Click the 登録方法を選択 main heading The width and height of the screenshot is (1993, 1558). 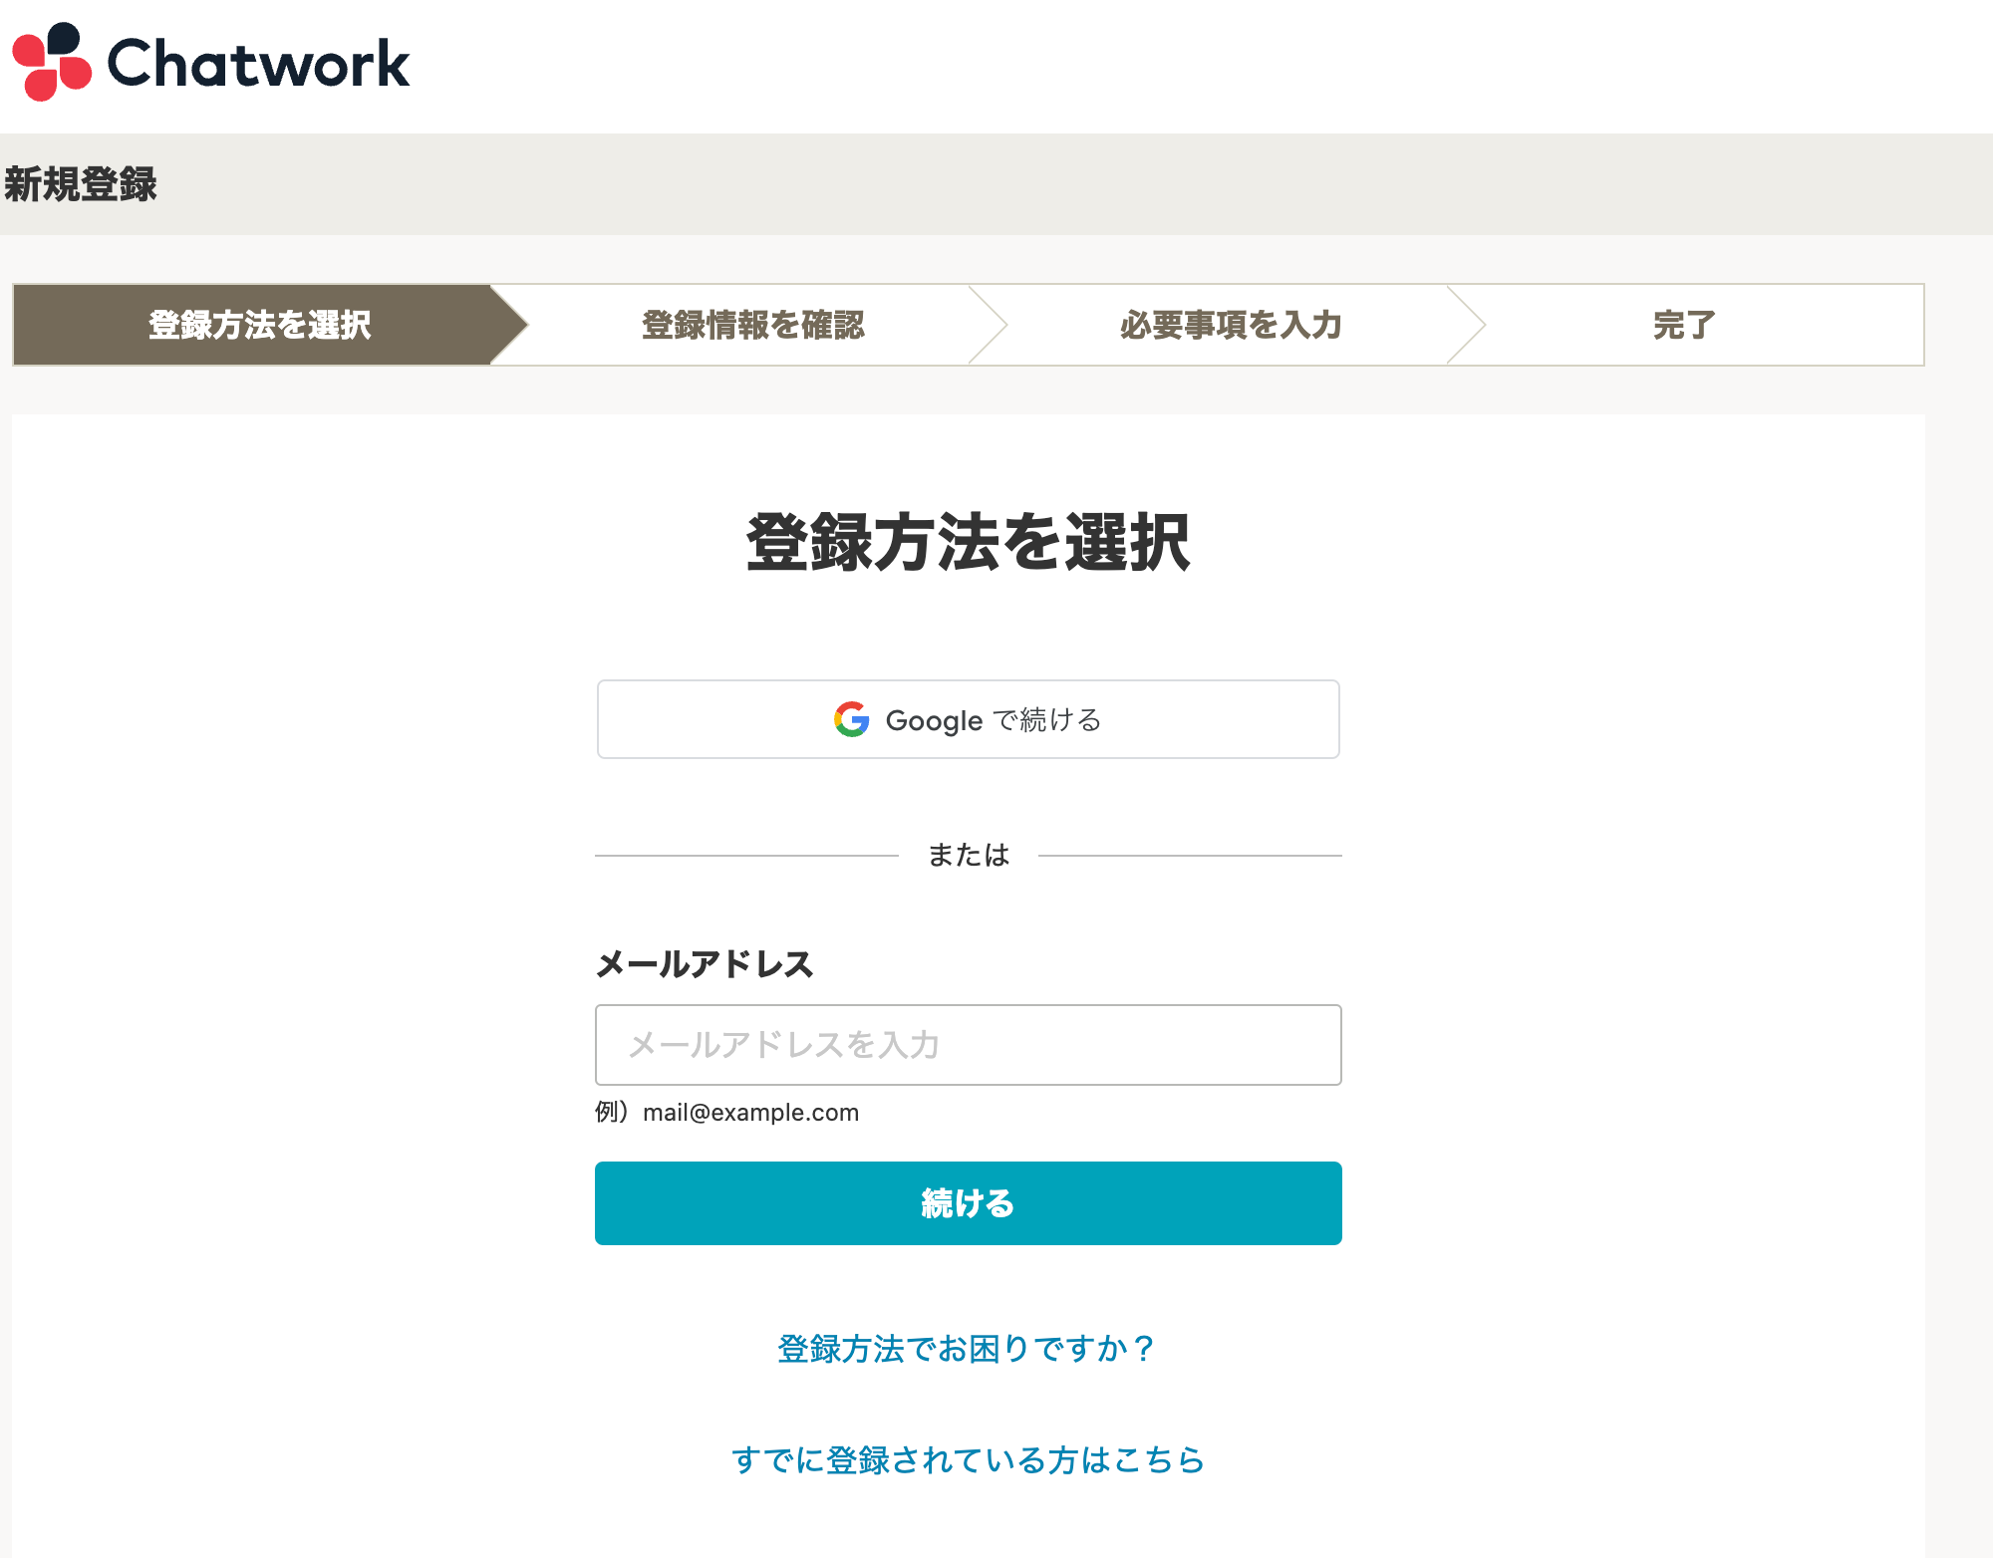coord(968,543)
